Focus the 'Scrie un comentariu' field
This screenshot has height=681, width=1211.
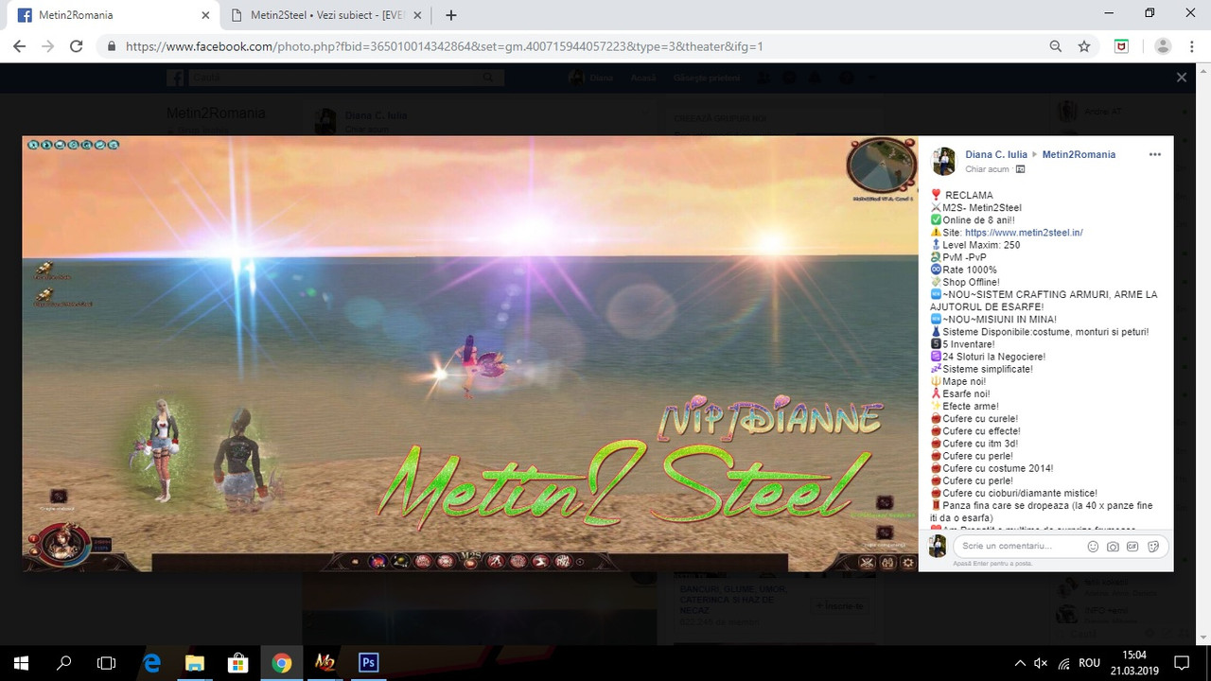tap(1022, 546)
